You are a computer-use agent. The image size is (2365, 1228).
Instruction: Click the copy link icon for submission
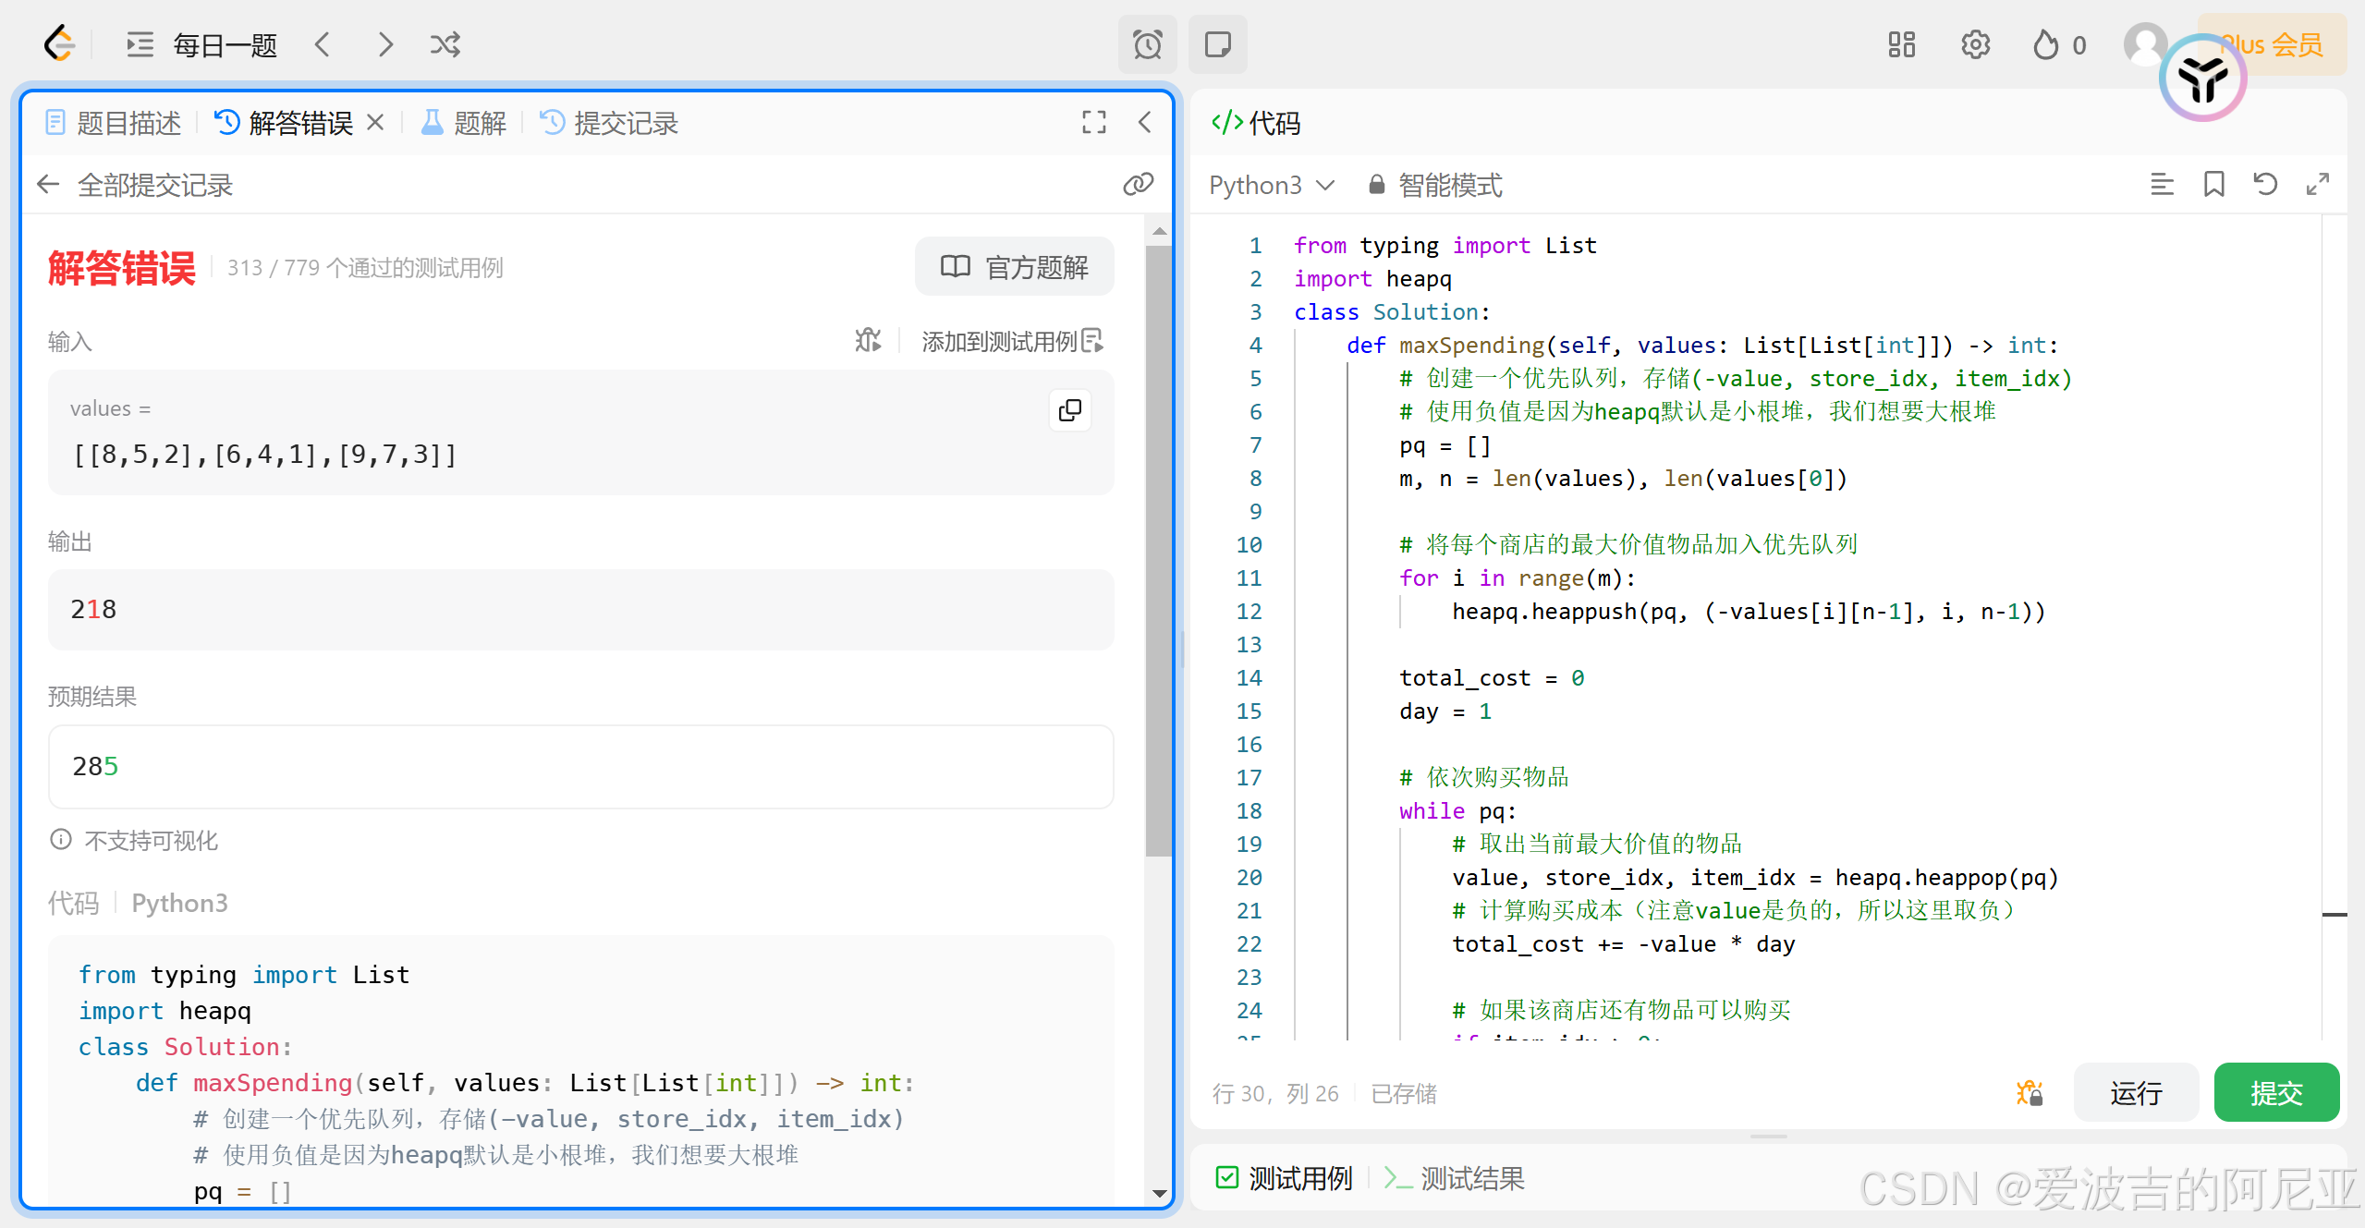pyautogui.click(x=1138, y=184)
